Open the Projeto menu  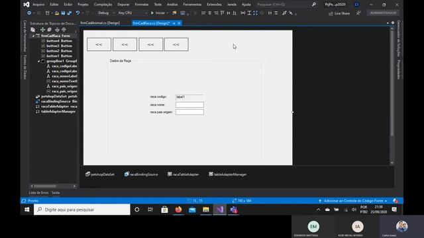point(83,5)
